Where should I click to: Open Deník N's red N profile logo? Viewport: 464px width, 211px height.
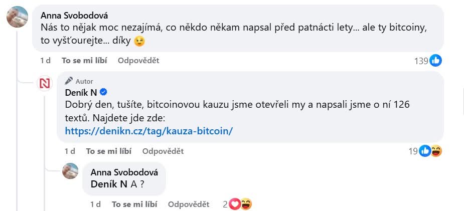[45, 84]
